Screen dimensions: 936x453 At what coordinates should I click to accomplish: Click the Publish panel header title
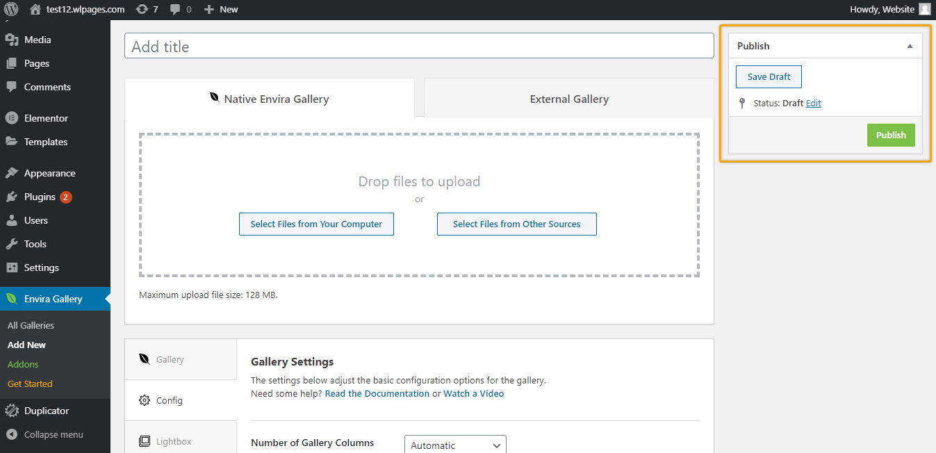tap(753, 46)
